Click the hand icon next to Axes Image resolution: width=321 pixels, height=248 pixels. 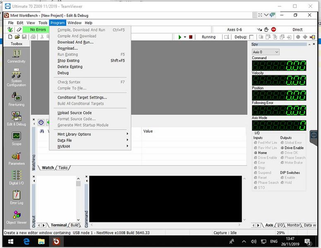pyautogui.click(x=266, y=29)
